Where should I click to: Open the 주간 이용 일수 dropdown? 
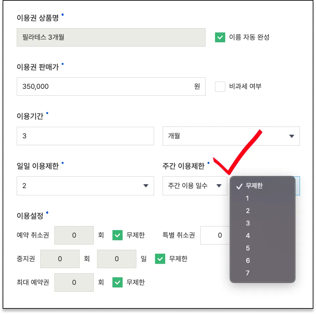[195, 186]
